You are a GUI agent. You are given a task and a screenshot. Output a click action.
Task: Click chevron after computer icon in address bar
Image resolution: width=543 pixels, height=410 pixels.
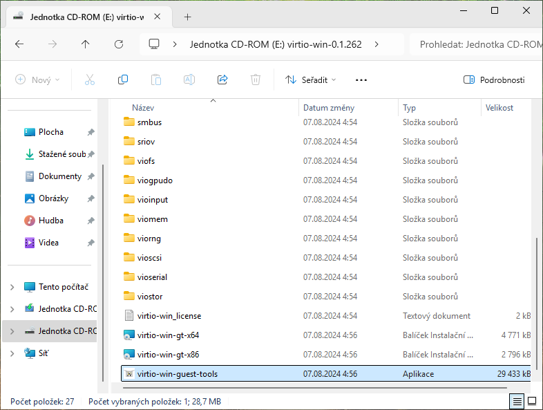click(175, 44)
